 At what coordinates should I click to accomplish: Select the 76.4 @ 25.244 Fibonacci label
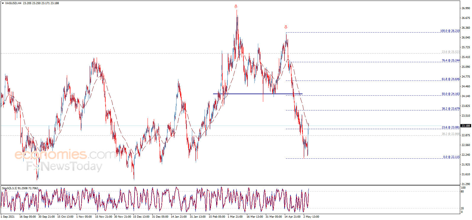click(450, 60)
